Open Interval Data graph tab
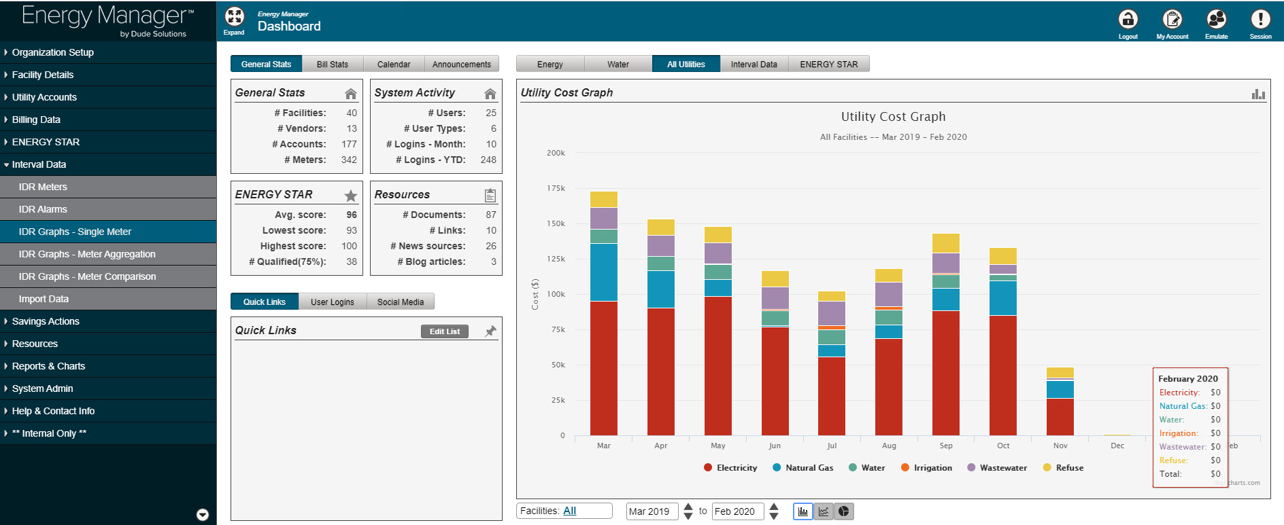The height and width of the screenshot is (525, 1284). (754, 64)
